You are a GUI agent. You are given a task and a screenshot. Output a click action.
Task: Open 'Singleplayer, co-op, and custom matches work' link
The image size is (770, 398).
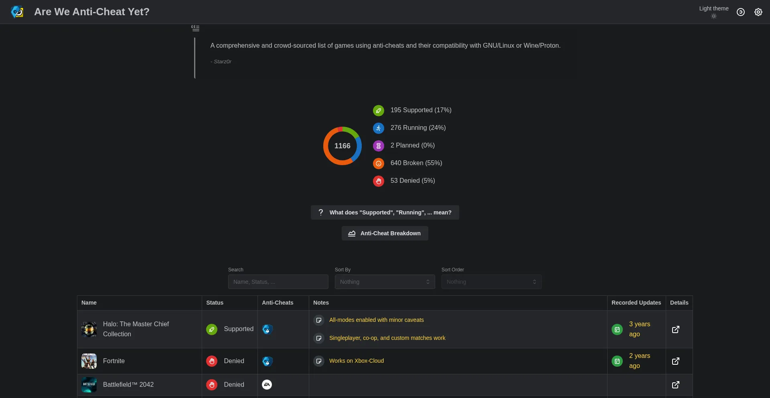pos(387,338)
